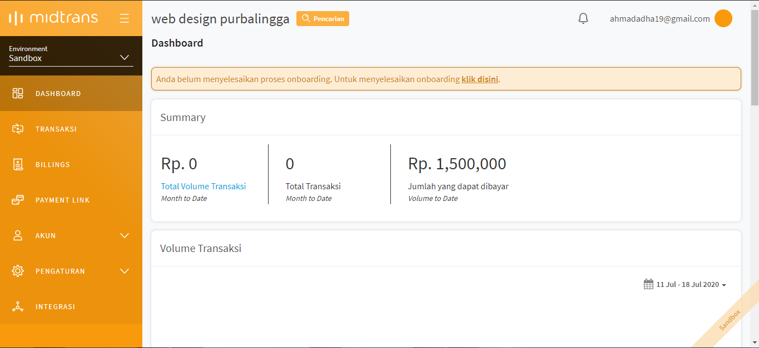759x348 pixels.
Task: Open the Dashboard sidebar item
Action: tap(58, 93)
